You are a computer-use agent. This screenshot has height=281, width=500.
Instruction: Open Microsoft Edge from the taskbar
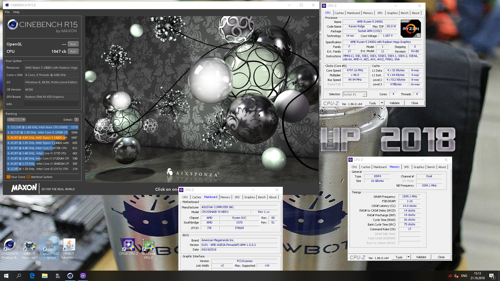32,276
